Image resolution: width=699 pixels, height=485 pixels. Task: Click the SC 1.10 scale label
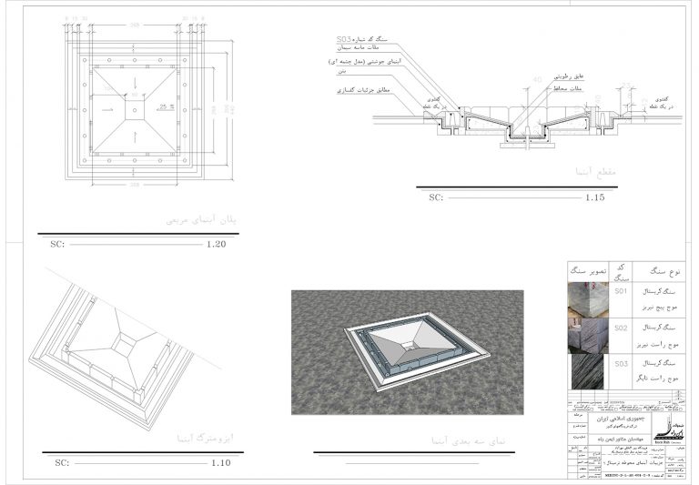219,463
